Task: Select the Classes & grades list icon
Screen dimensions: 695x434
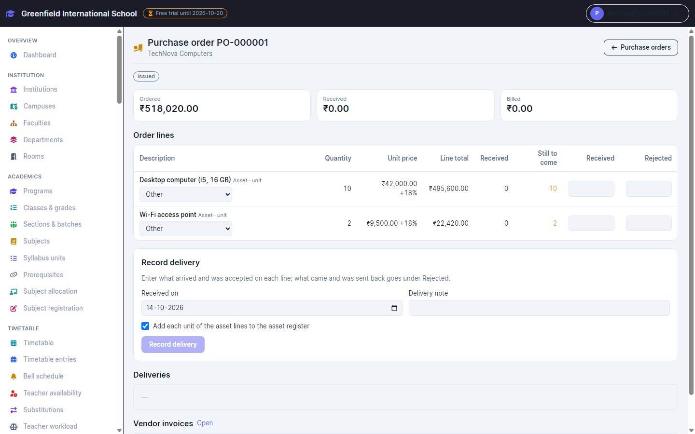Action: pyautogui.click(x=14, y=208)
